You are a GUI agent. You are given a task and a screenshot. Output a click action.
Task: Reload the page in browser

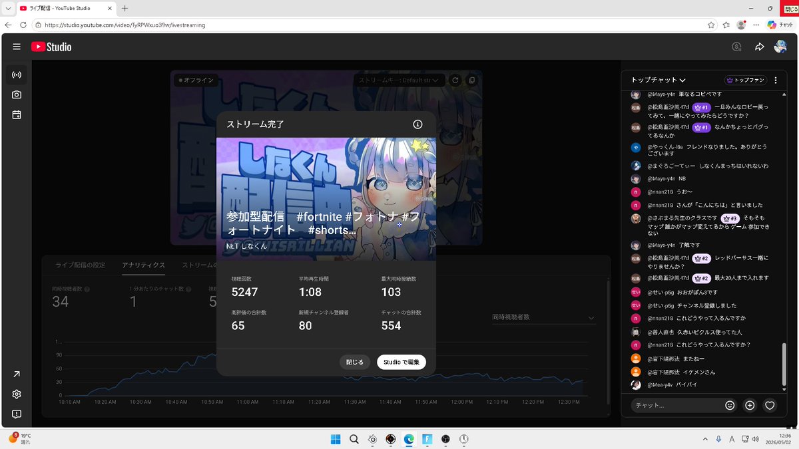tap(23, 25)
